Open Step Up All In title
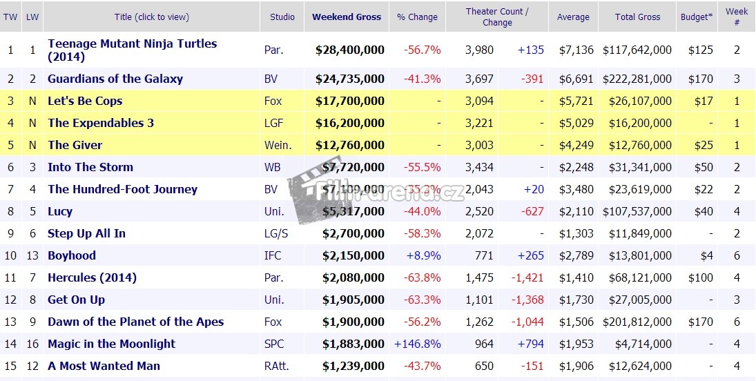756x381 pixels. 86,233
